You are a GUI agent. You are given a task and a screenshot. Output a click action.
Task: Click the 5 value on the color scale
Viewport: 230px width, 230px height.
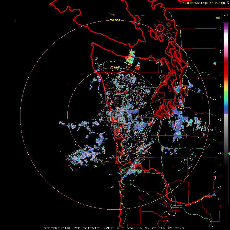pos(221,51)
